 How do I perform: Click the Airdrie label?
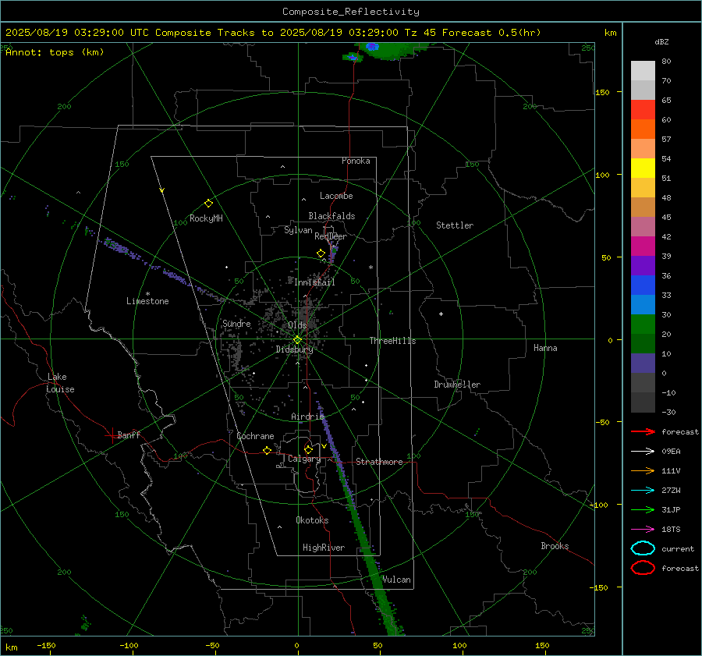tap(307, 417)
